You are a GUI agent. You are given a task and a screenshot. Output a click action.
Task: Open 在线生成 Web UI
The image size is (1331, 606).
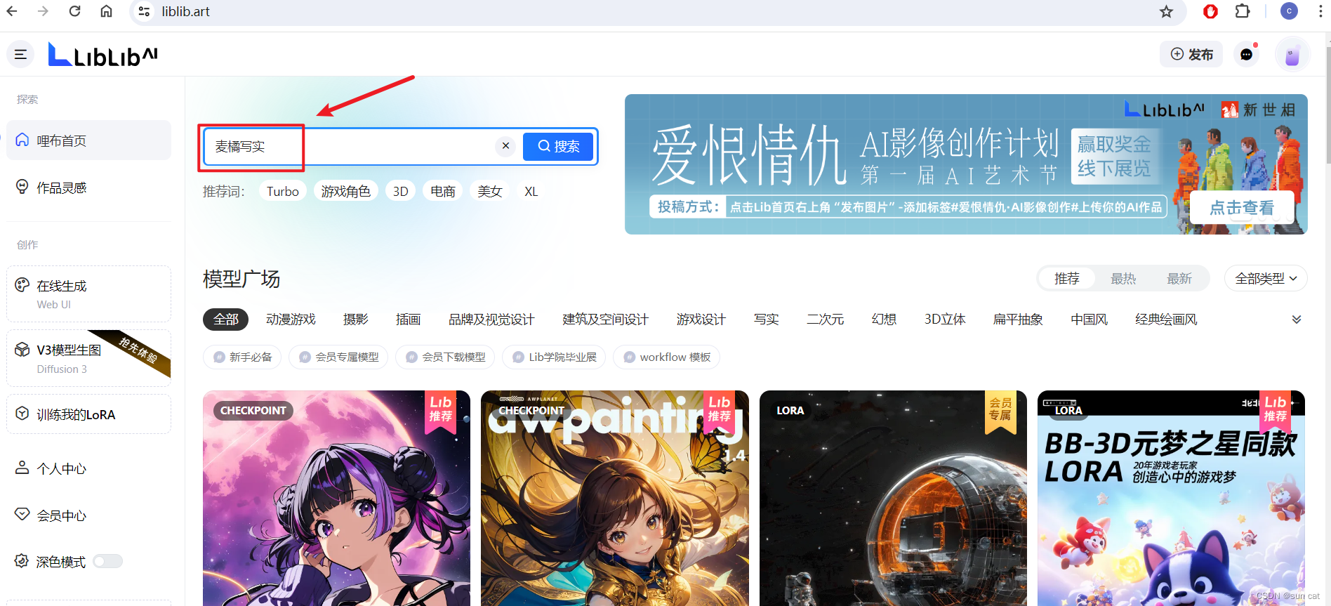pos(88,294)
